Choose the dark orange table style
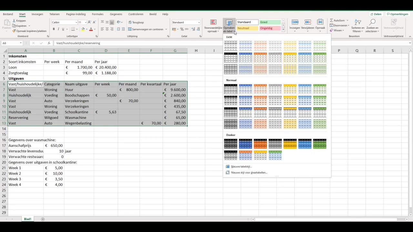The image size is (413, 232). pyautogui.click(x=260, y=144)
